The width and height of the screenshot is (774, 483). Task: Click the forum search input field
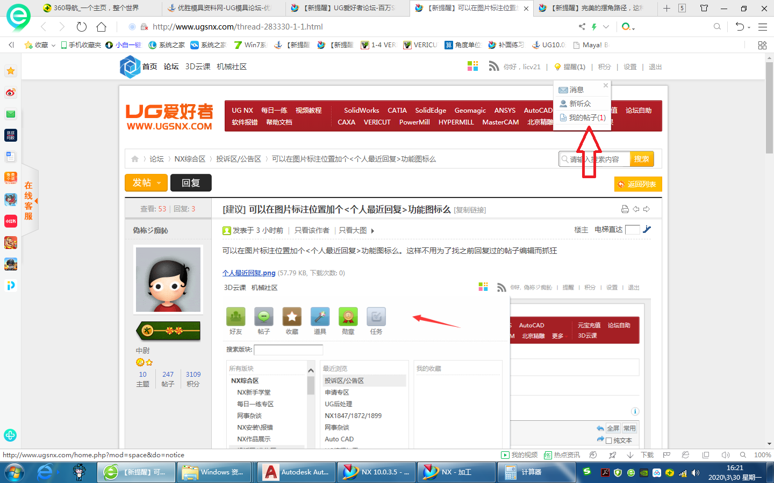[594, 159]
